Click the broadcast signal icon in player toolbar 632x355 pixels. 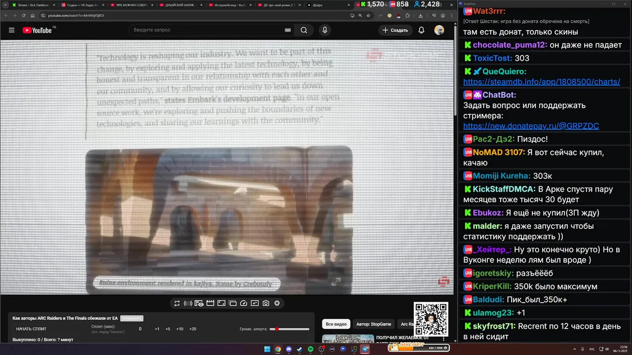(188, 303)
